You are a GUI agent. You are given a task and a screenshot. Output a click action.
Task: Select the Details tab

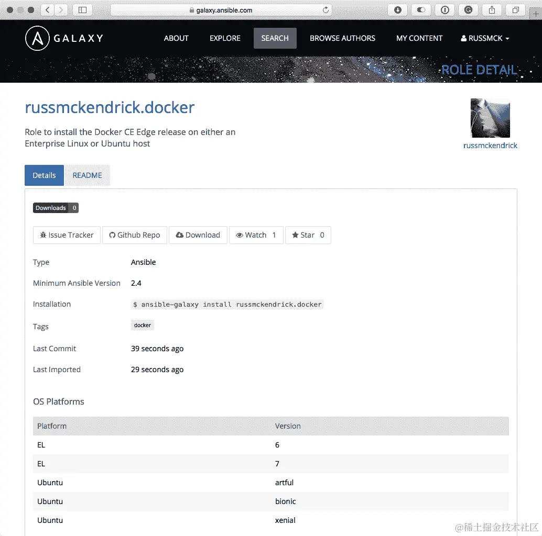pyautogui.click(x=44, y=175)
